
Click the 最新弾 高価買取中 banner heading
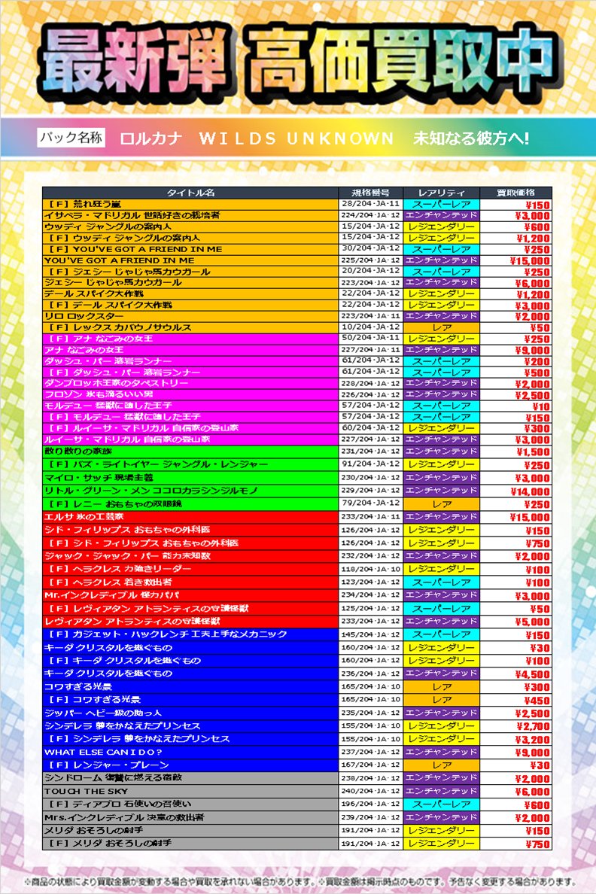pos(300,62)
